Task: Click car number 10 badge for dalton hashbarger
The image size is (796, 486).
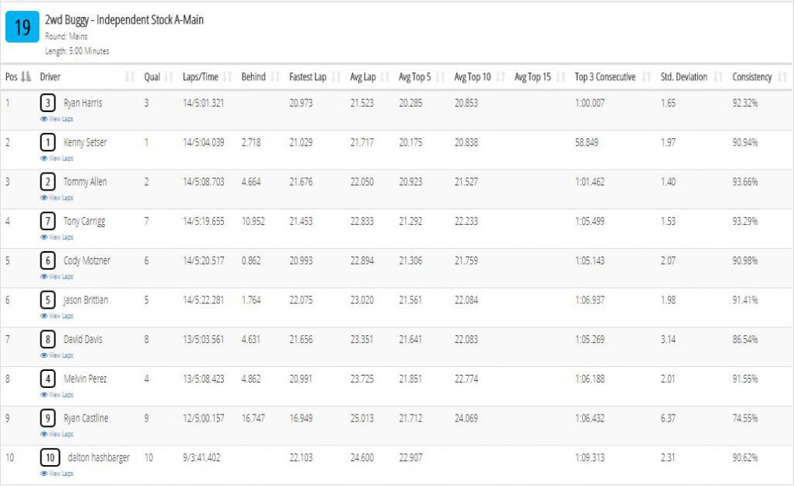Action: click(50, 457)
